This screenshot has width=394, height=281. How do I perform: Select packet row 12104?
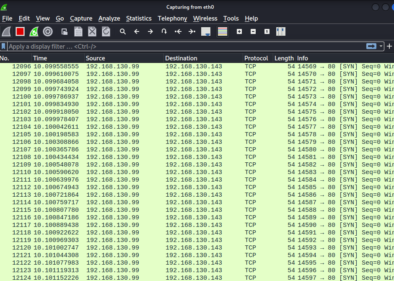197,127
